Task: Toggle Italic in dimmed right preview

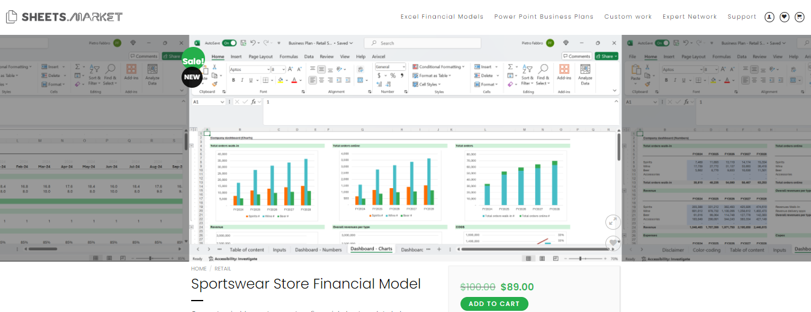Action: coord(675,80)
